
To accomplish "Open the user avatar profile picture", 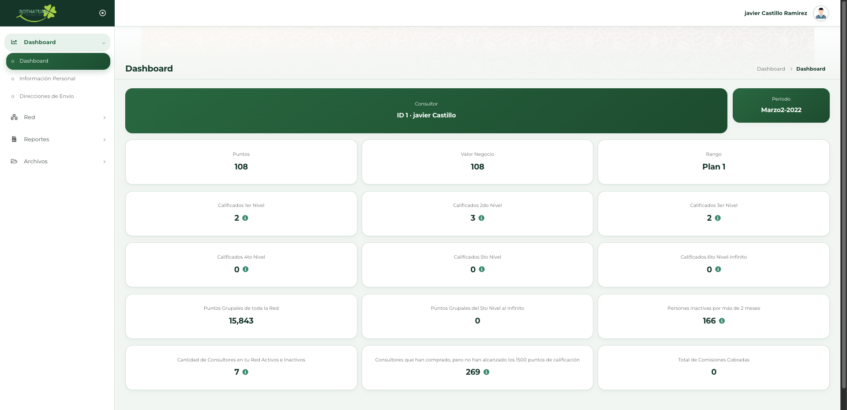I will [x=821, y=13].
